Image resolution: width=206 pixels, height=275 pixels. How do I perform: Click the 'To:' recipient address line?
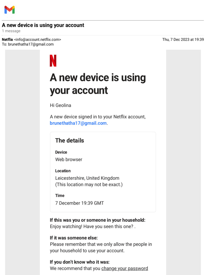click(28, 44)
